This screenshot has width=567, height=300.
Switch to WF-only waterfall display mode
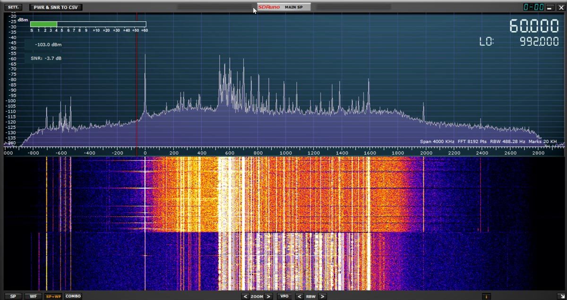point(33,296)
